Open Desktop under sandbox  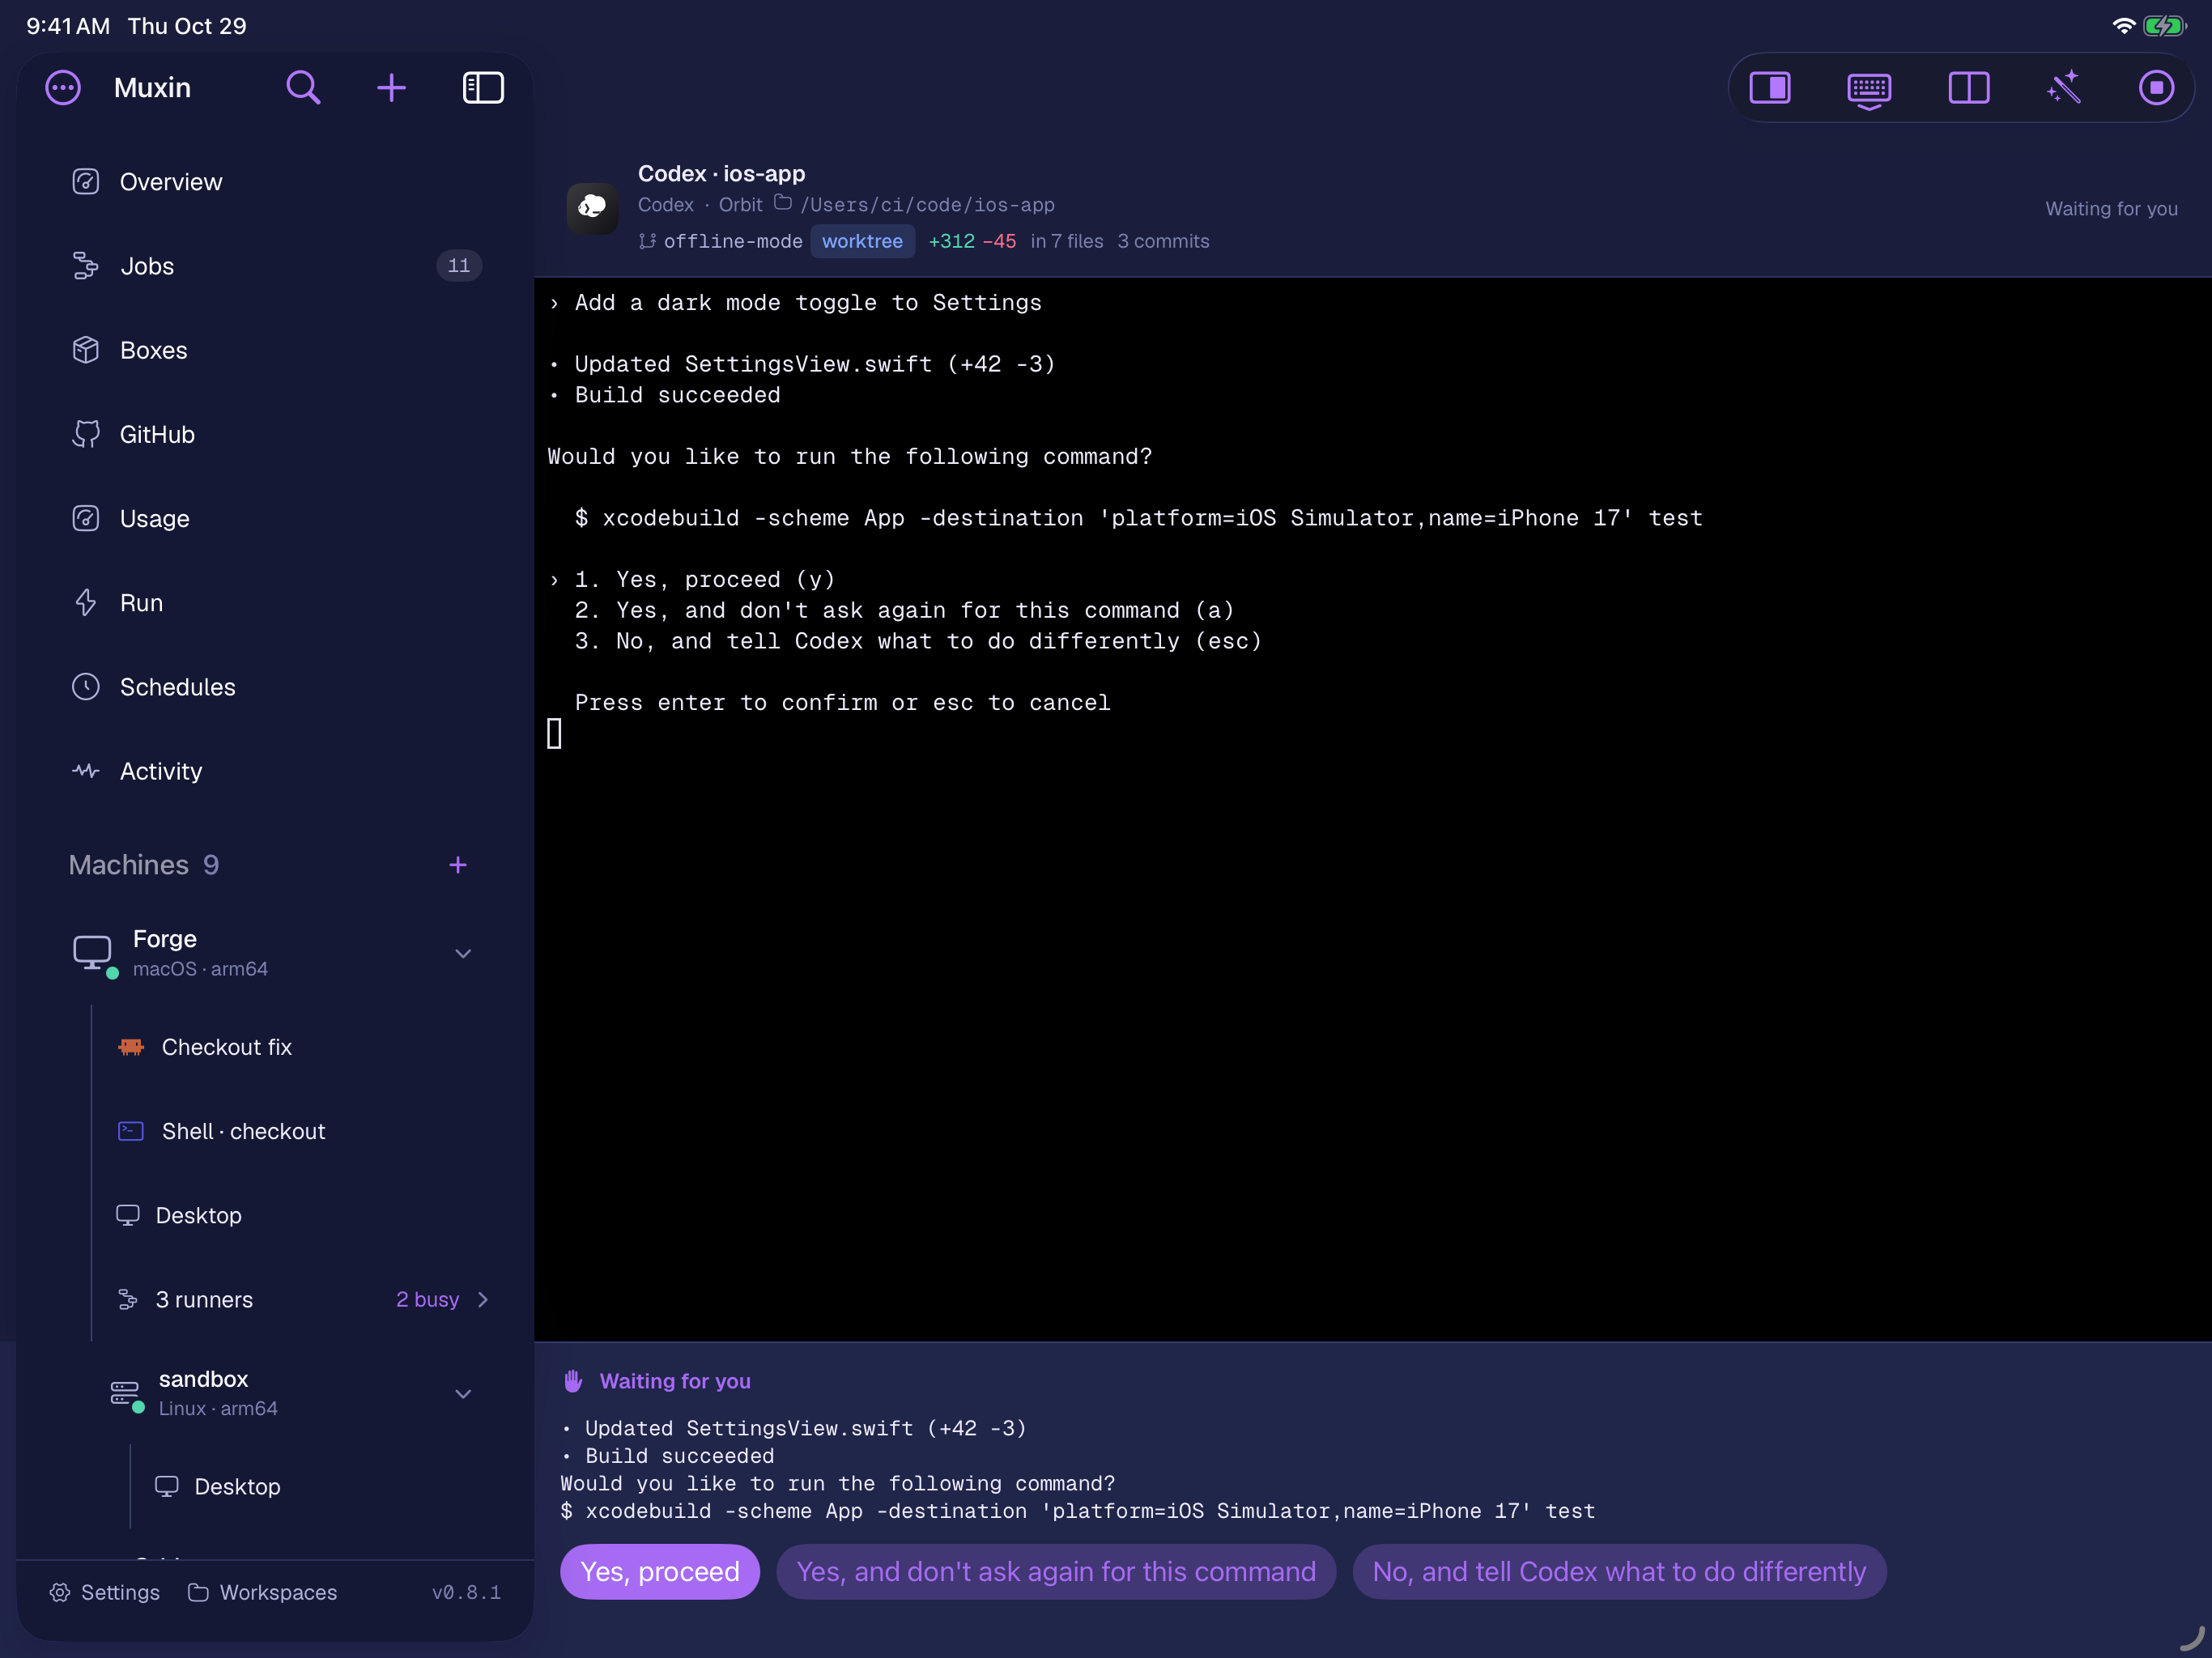320,1486
